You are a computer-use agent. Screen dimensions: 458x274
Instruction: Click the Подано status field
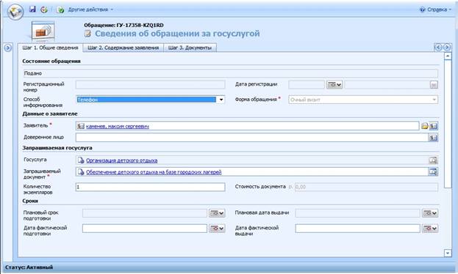tap(230, 73)
